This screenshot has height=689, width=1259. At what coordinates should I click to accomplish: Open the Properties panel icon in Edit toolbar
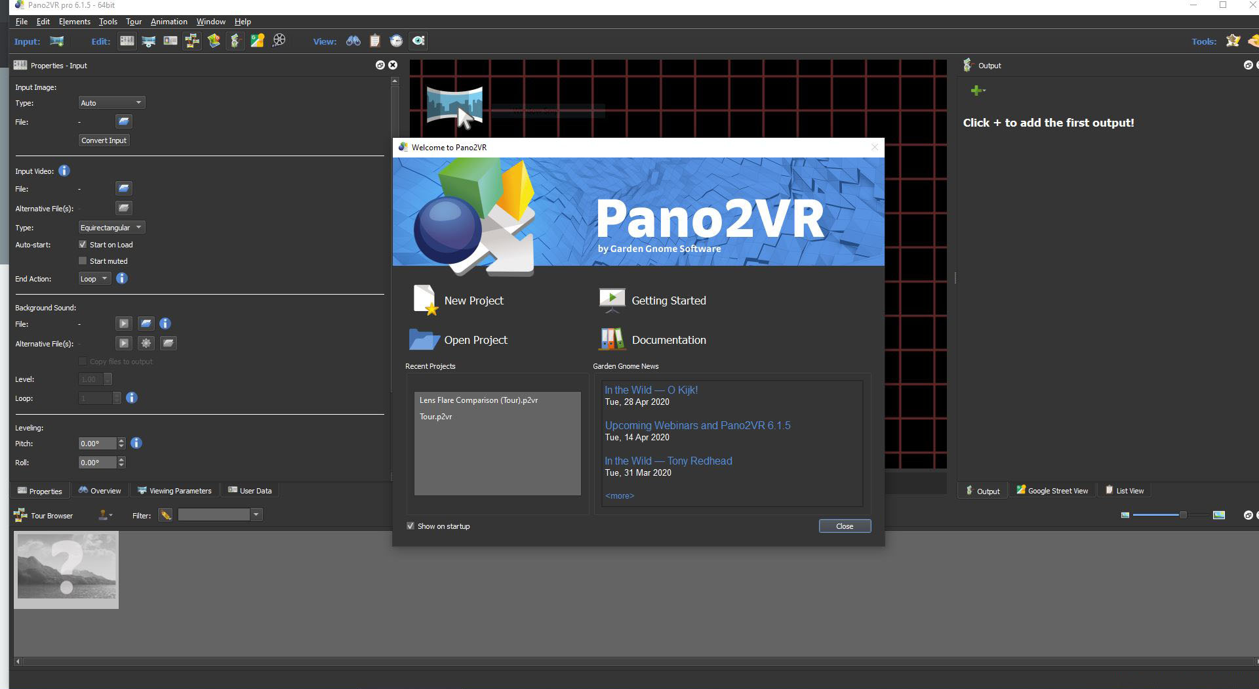point(127,41)
